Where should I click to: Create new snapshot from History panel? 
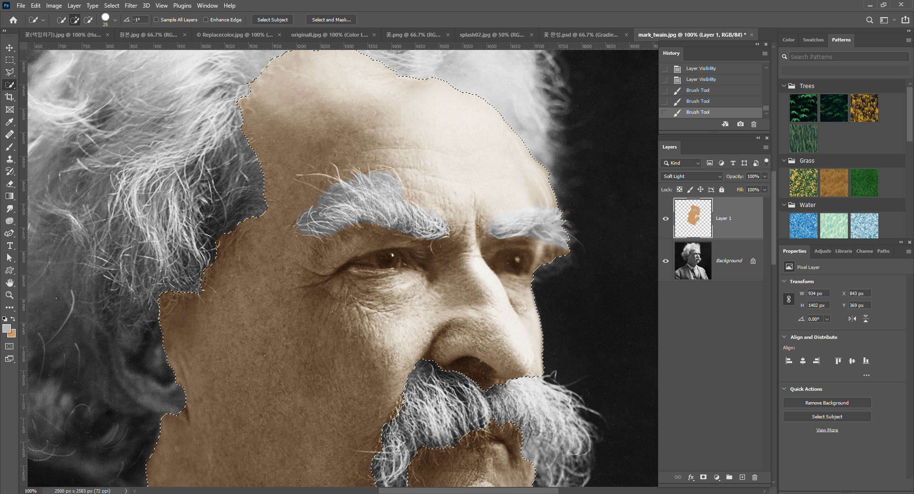(740, 124)
